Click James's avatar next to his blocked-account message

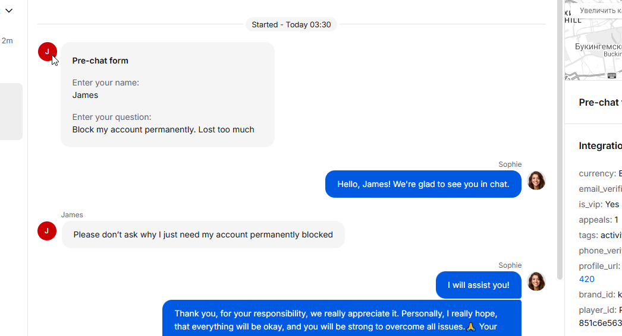coord(47,231)
